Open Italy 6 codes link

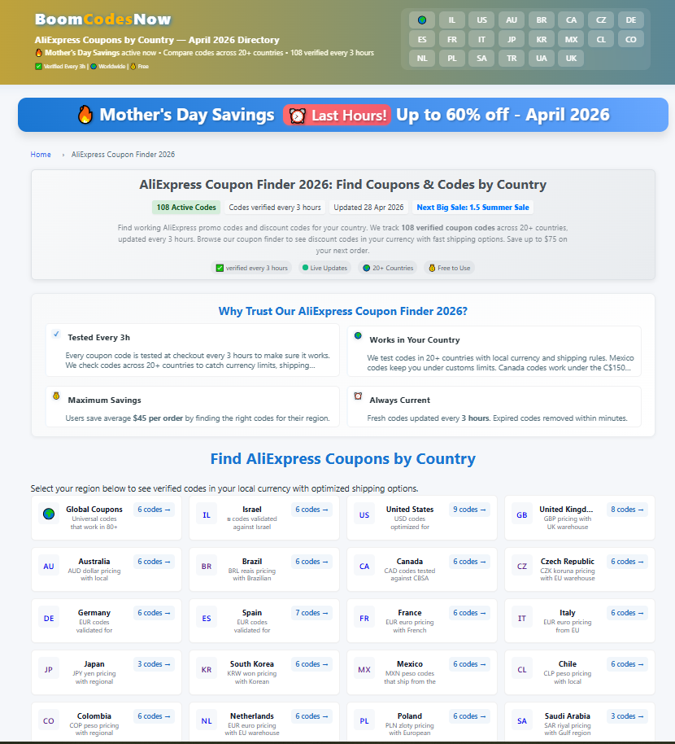coord(627,613)
